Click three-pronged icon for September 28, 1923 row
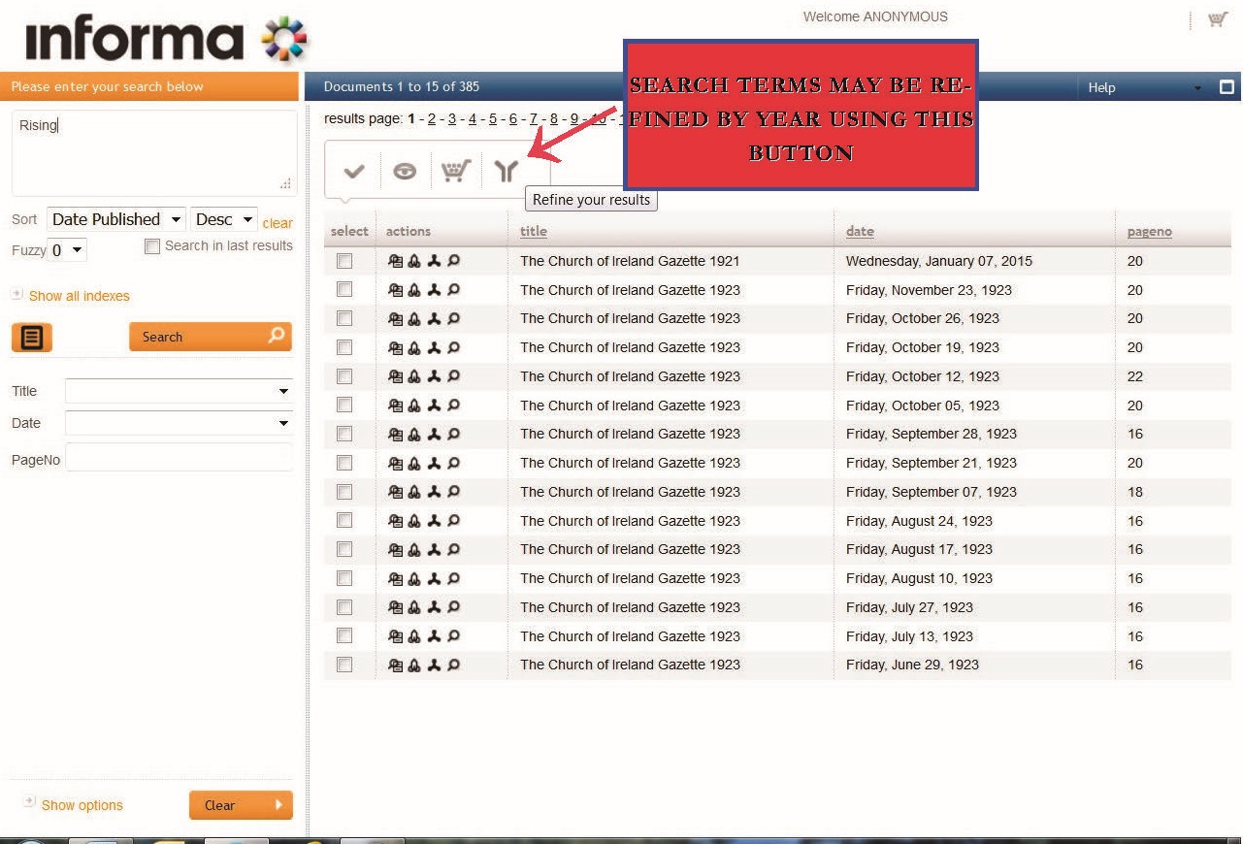Image resolution: width=1243 pixels, height=844 pixels. (435, 434)
